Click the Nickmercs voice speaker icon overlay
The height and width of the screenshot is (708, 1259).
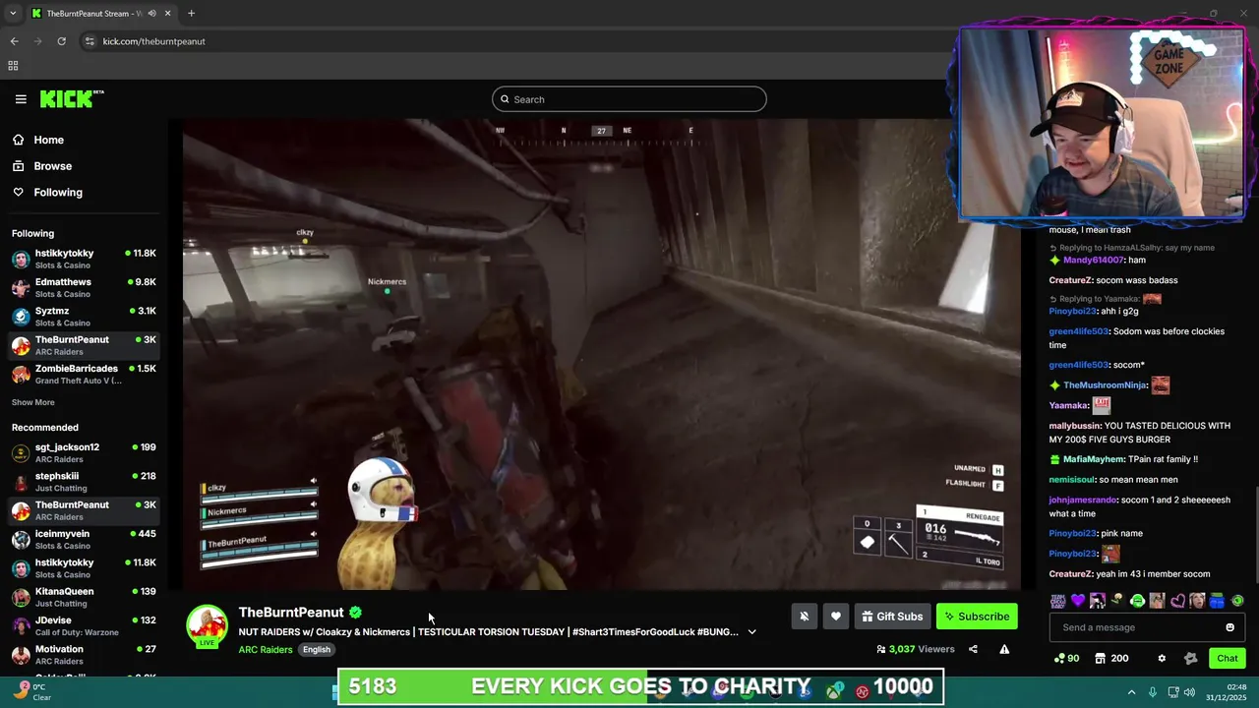tap(314, 504)
